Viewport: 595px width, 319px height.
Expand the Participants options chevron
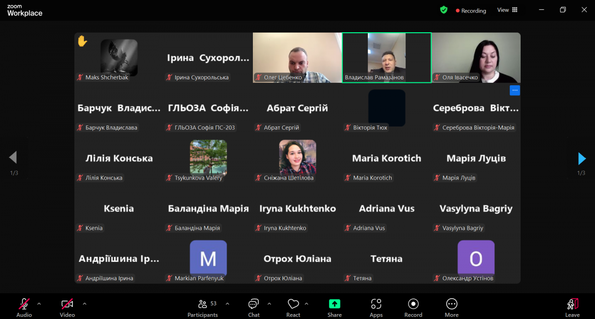228,304
